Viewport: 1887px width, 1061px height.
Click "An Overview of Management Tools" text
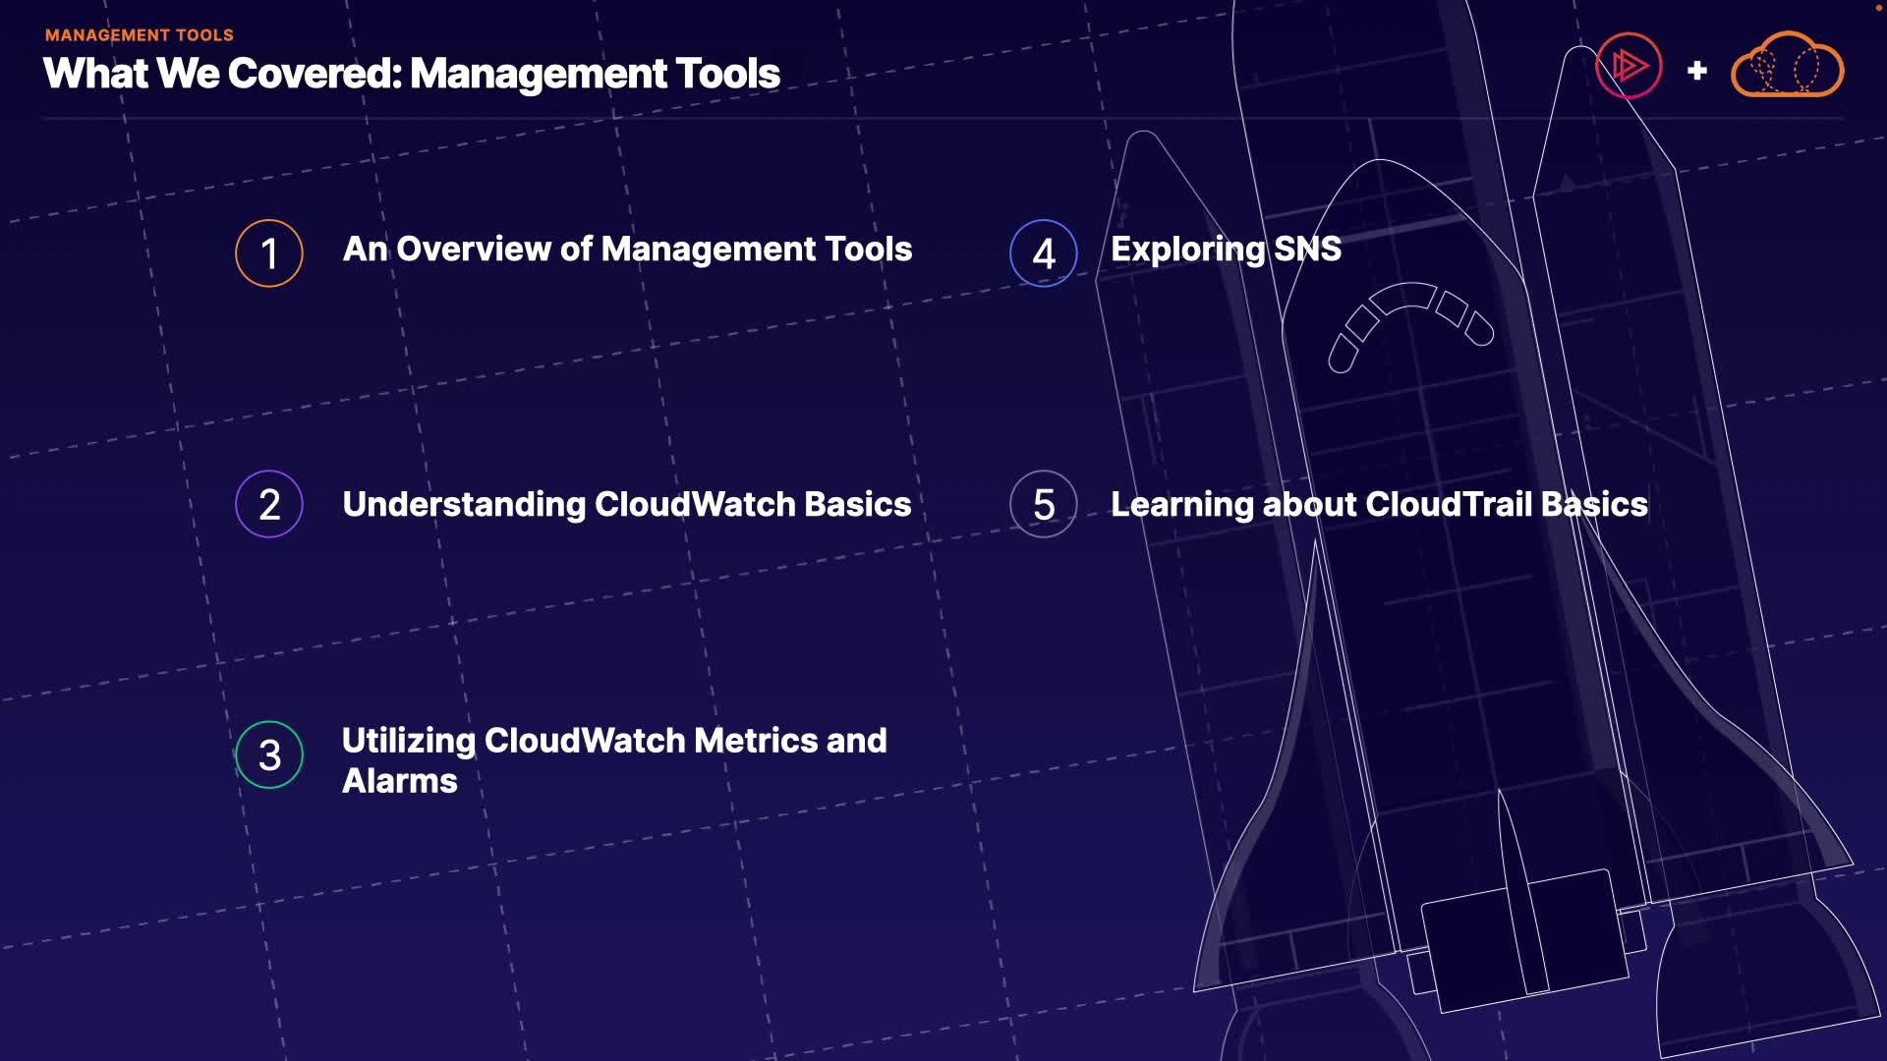(627, 250)
